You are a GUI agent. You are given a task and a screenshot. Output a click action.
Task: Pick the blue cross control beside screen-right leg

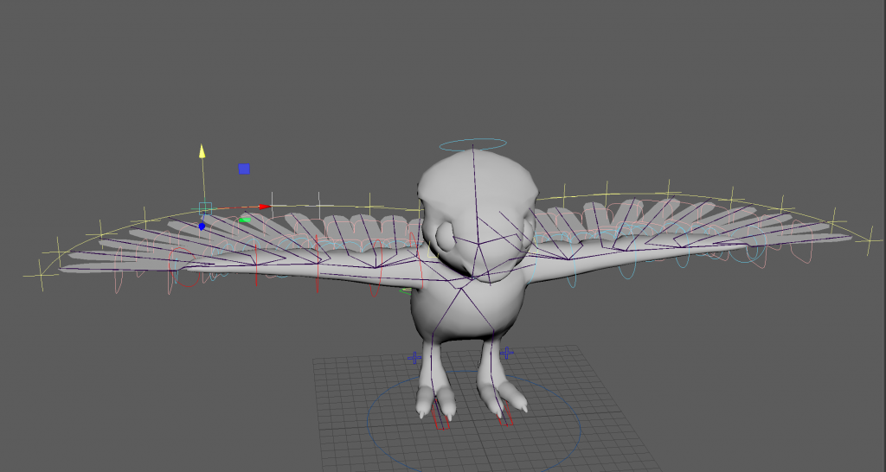tap(507, 353)
